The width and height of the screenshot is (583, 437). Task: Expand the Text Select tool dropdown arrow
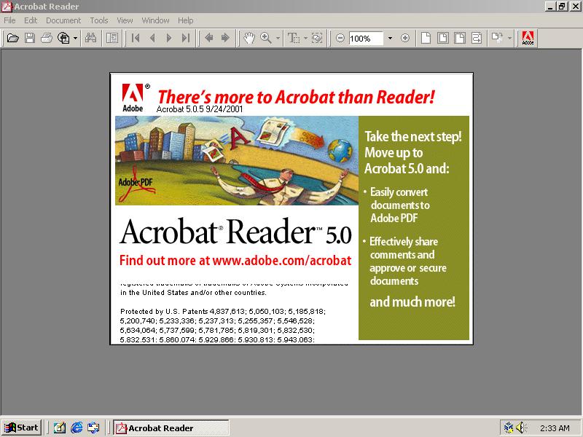tap(305, 38)
